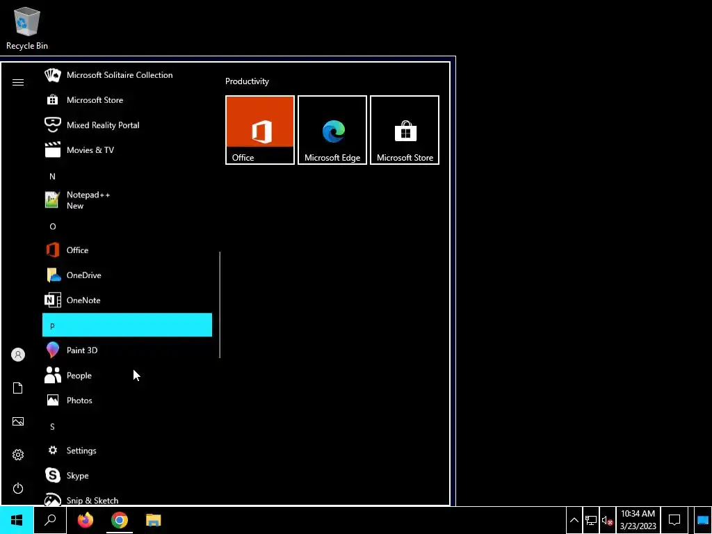The image size is (712, 534).
Task: Click the app list scrollbar
Action: [x=220, y=305]
